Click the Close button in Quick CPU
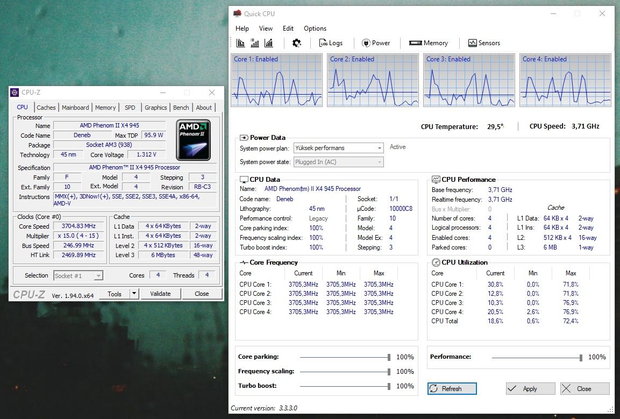Screen dimensions: 620x419 pyautogui.click(x=585, y=388)
